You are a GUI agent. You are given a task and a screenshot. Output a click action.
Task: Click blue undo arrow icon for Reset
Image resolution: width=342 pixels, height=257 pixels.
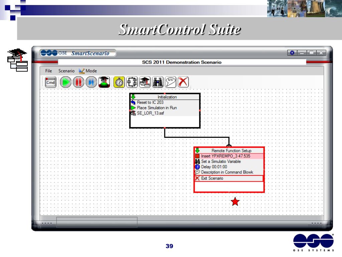click(133, 102)
